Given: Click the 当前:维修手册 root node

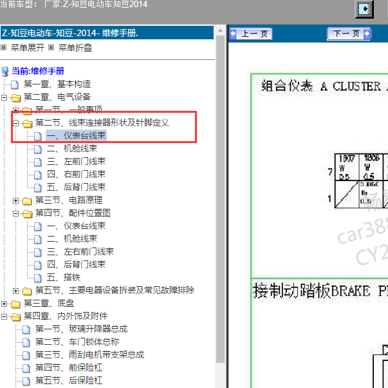Looking at the screenshot, I should pos(38,71).
